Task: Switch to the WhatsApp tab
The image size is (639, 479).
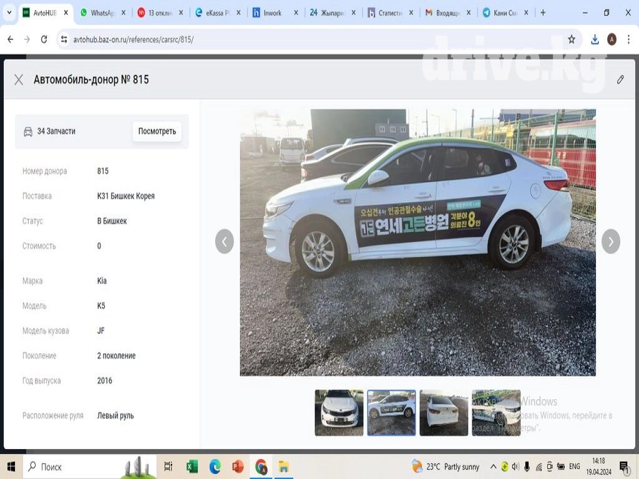Action: [x=102, y=12]
